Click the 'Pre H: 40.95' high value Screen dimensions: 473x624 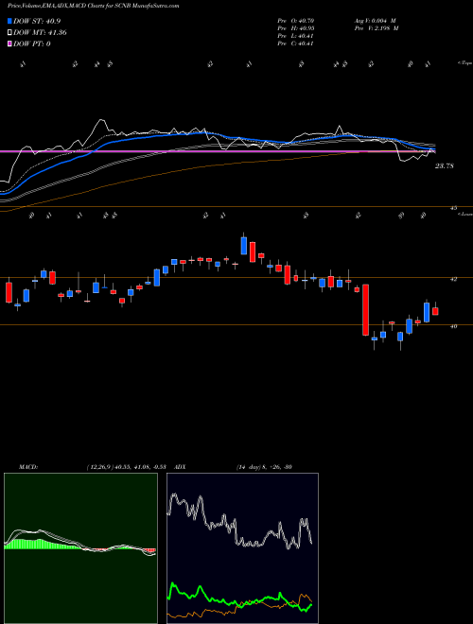(296, 28)
